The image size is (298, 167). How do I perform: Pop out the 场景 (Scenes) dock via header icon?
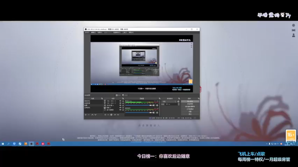point(102,99)
